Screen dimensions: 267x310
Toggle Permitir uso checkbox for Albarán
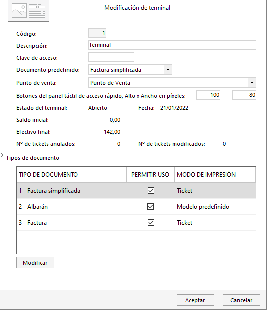pyautogui.click(x=151, y=207)
